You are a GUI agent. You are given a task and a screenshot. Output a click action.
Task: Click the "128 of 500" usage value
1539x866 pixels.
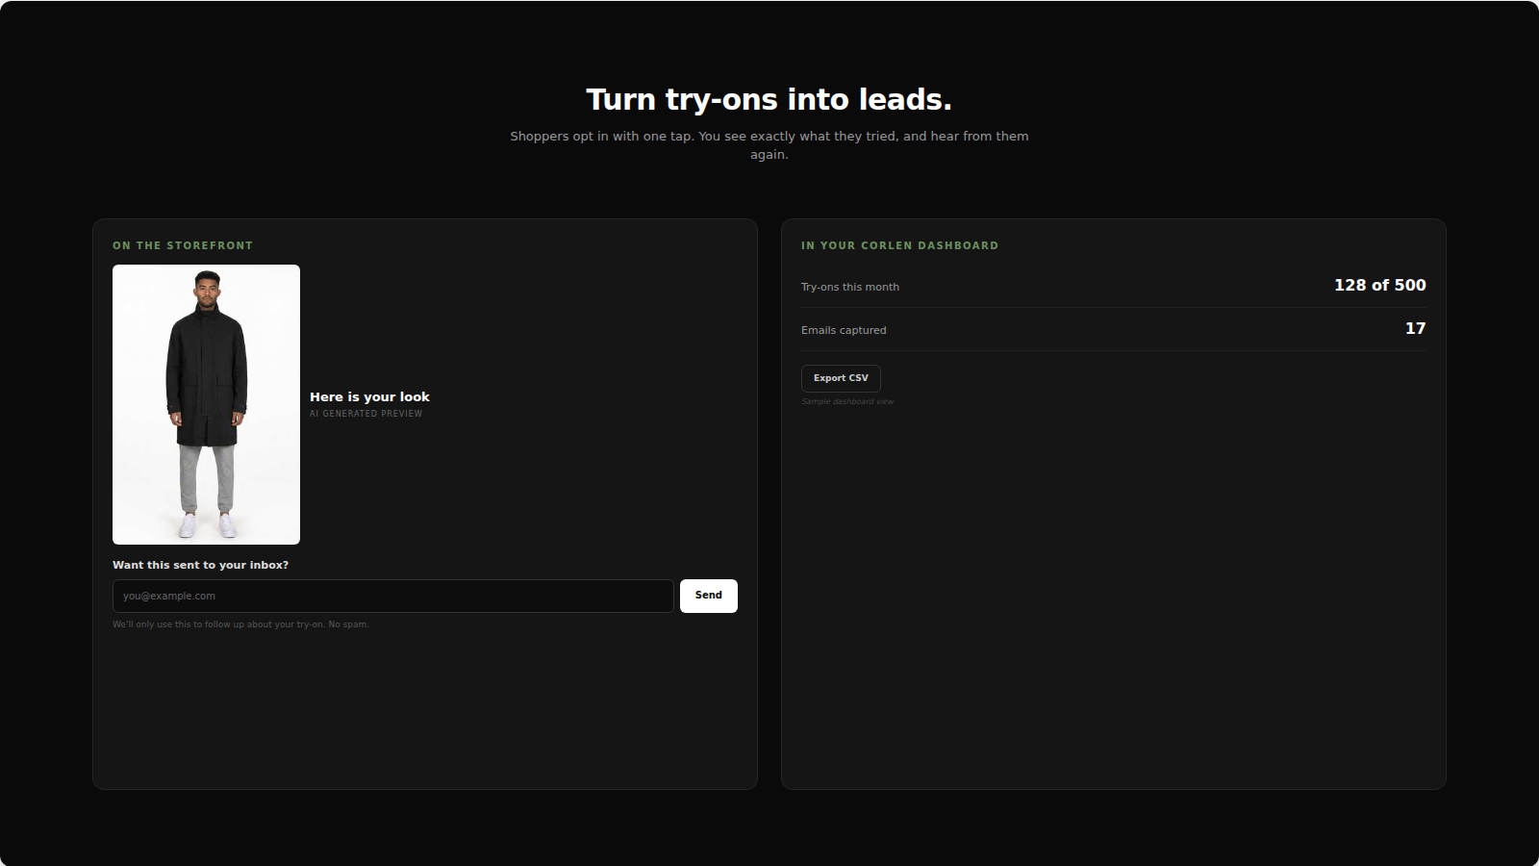tap(1379, 285)
